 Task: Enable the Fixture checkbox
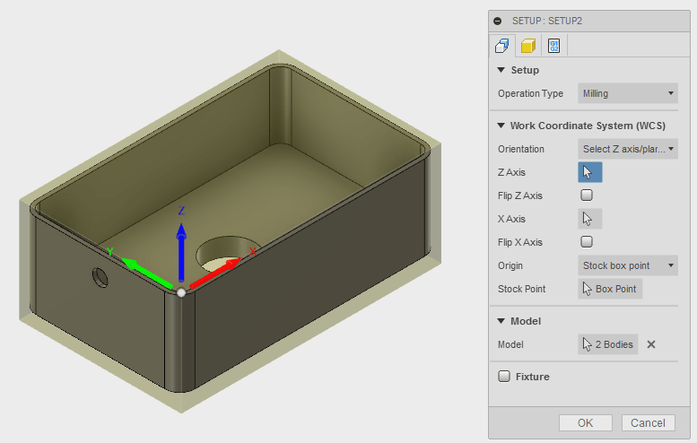[x=504, y=377]
